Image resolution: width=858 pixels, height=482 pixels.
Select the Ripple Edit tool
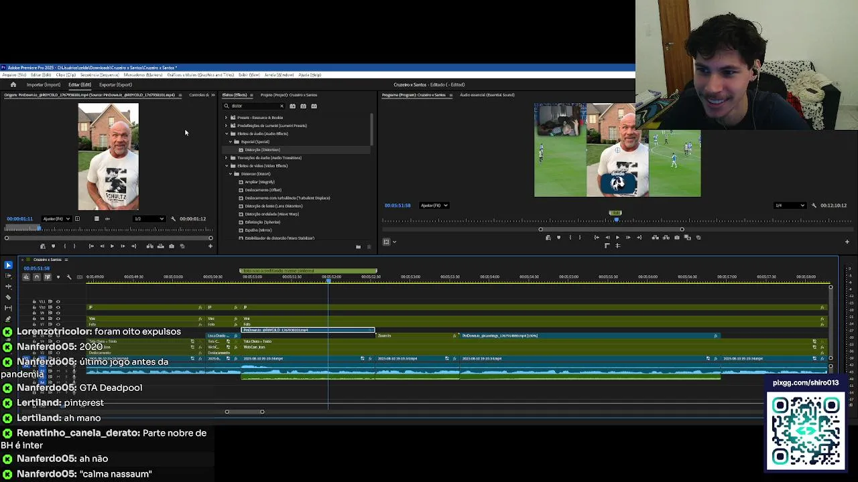[8, 287]
